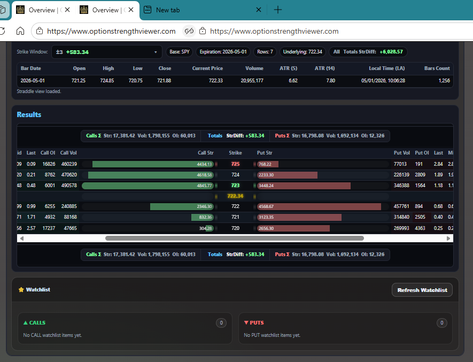The image size is (473, 362).
Task: Click the call volume 490578 cell
Action: click(x=69, y=186)
